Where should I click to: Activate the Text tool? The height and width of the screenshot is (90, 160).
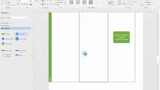(x=57, y=4)
